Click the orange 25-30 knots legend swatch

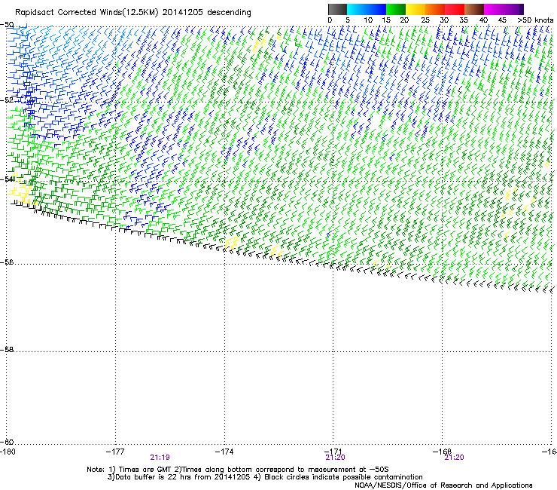435,9
